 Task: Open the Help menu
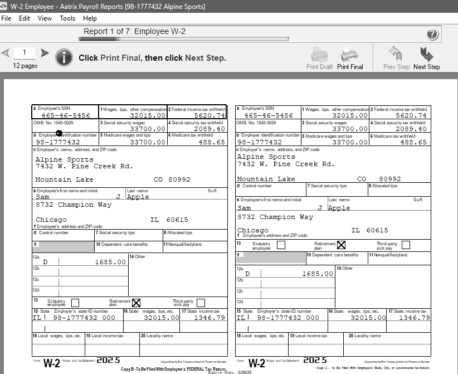coord(90,18)
